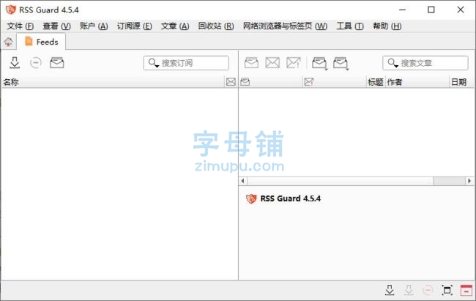
Task: Open the 查看 (V) menu
Action: click(57, 26)
